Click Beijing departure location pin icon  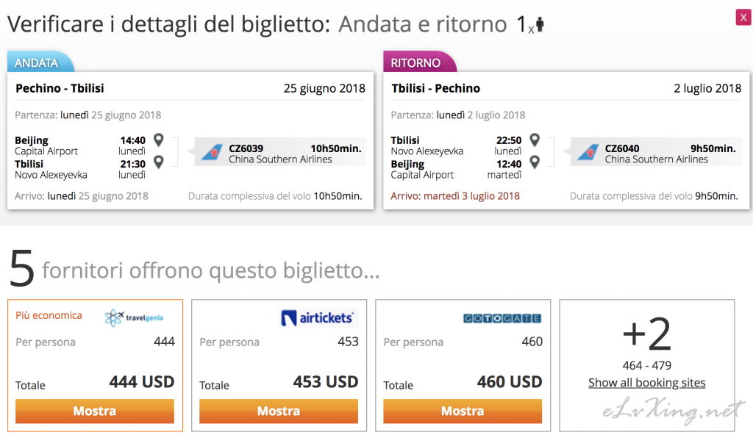tap(158, 140)
